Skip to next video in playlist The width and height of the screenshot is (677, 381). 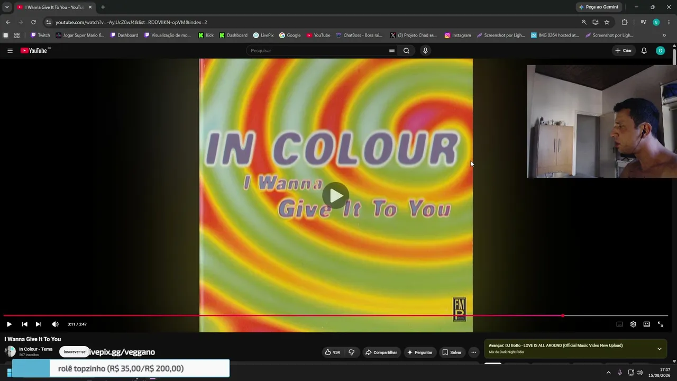pos(38,324)
